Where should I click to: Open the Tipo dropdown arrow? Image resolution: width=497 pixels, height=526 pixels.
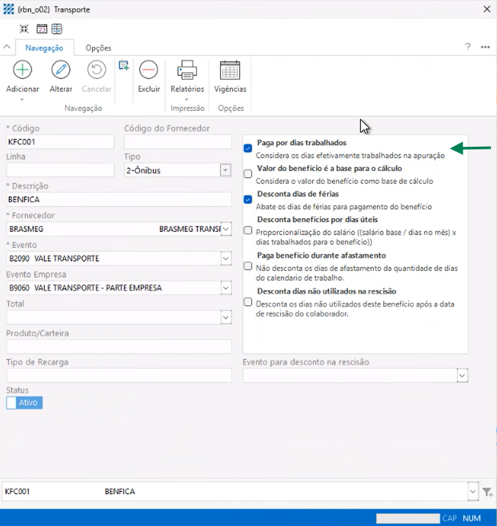pyautogui.click(x=225, y=170)
